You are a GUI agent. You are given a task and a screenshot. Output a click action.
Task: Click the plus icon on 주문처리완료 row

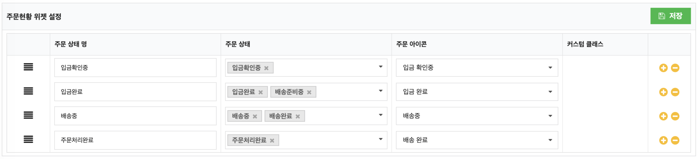tap(663, 140)
